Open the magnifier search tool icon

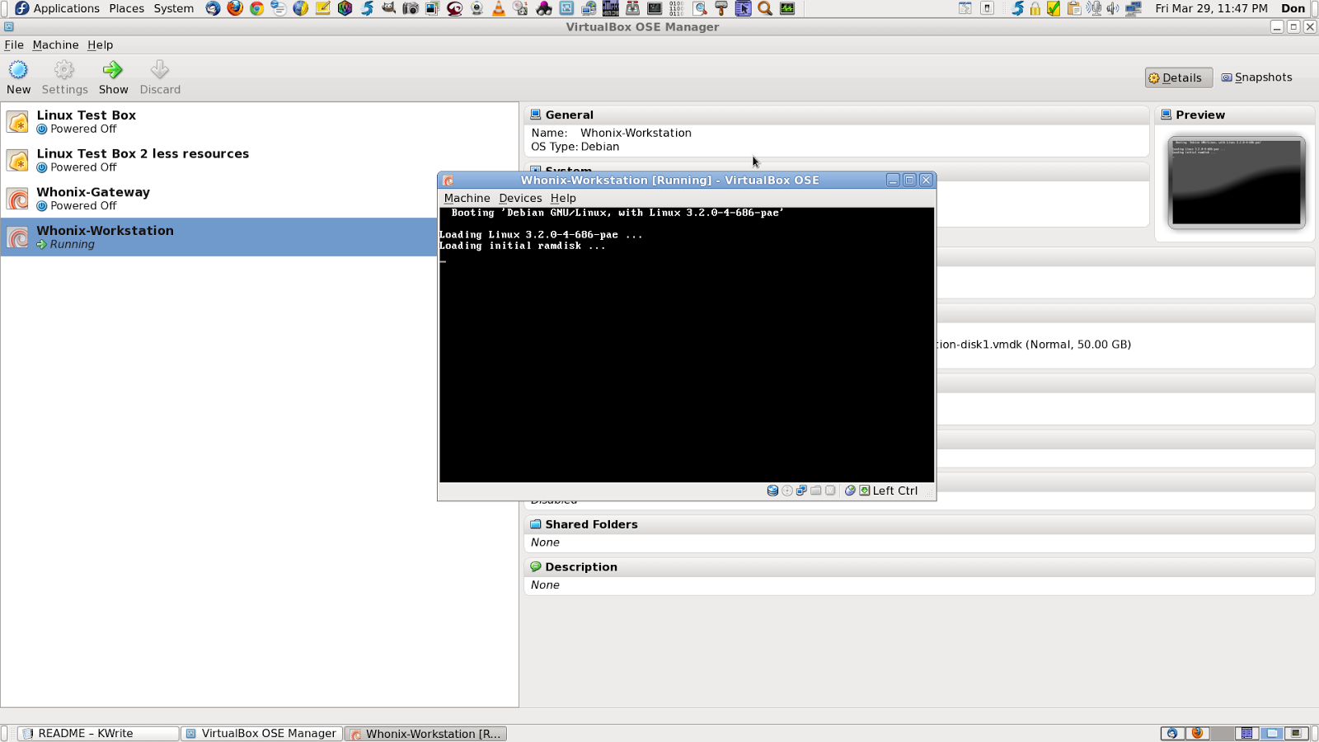coord(765,8)
